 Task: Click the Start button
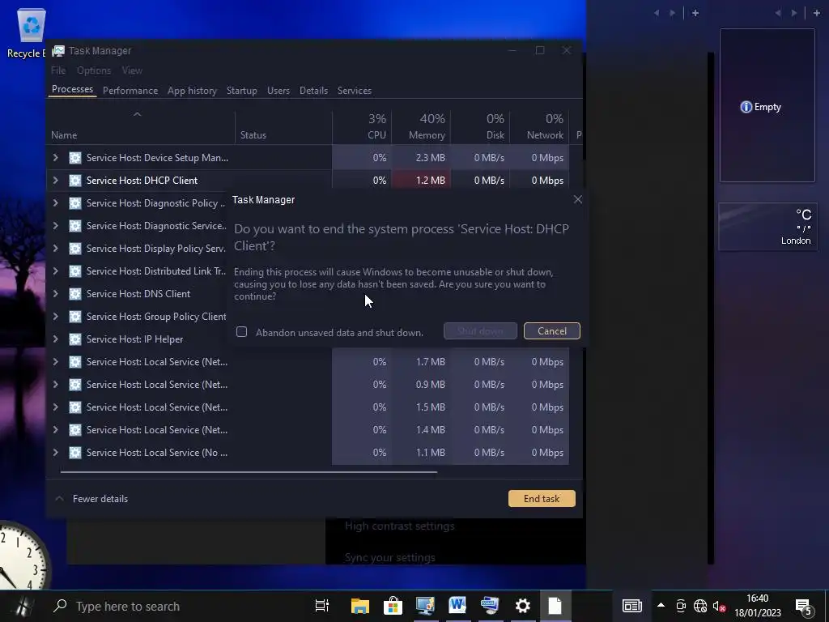pos(22,606)
